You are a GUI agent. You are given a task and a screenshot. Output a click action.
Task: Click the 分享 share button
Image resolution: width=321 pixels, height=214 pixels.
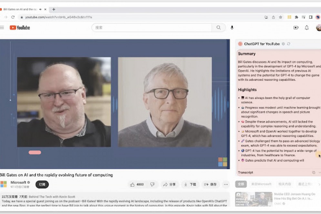click(170, 185)
